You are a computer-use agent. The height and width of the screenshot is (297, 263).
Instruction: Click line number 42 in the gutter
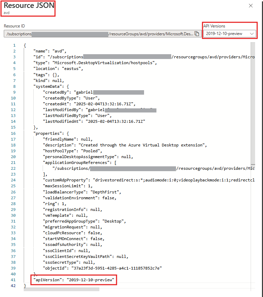point(13,286)
